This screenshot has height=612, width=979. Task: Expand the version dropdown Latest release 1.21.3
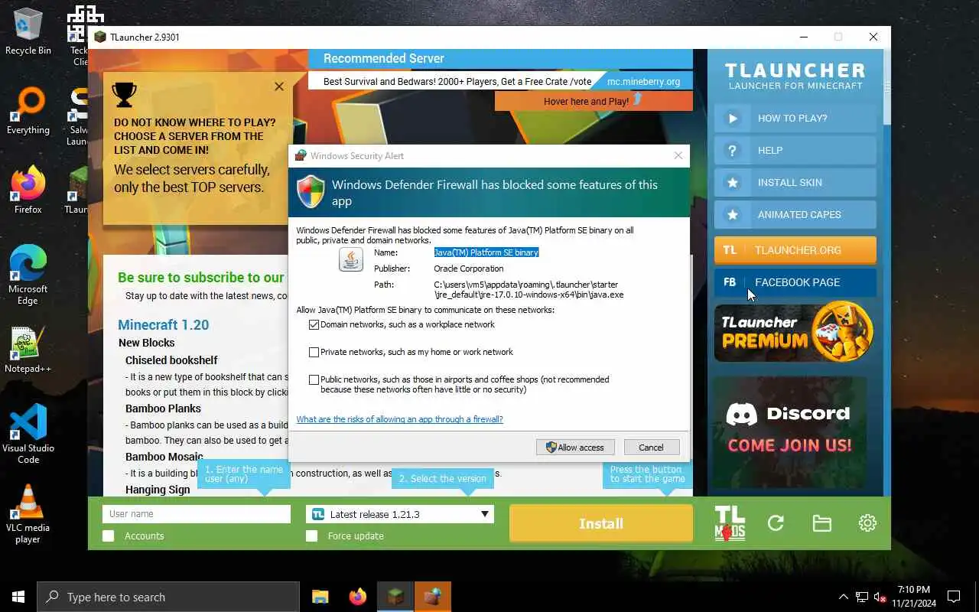tap(400, 514)
